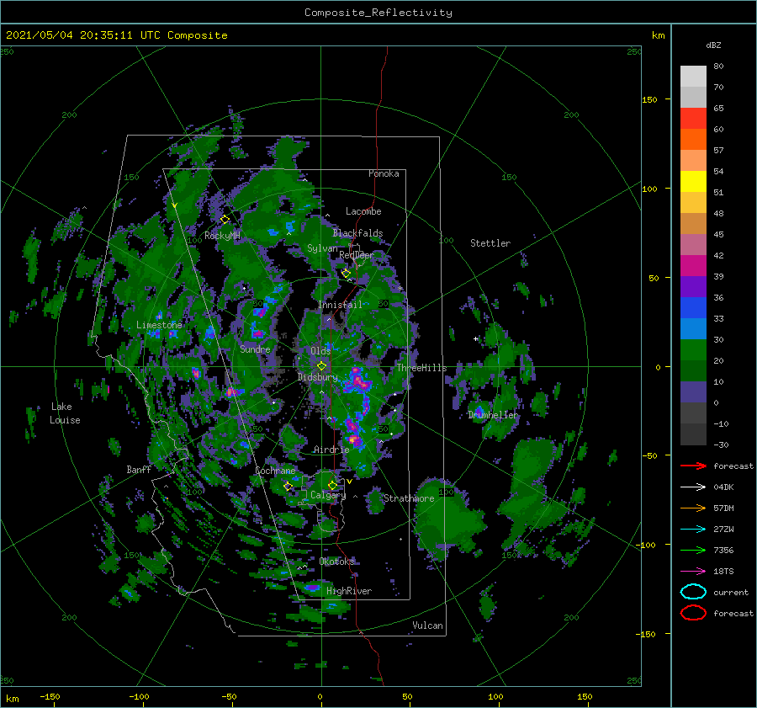Click the large green echo east of Strathmore

click(x=447, y=519)
